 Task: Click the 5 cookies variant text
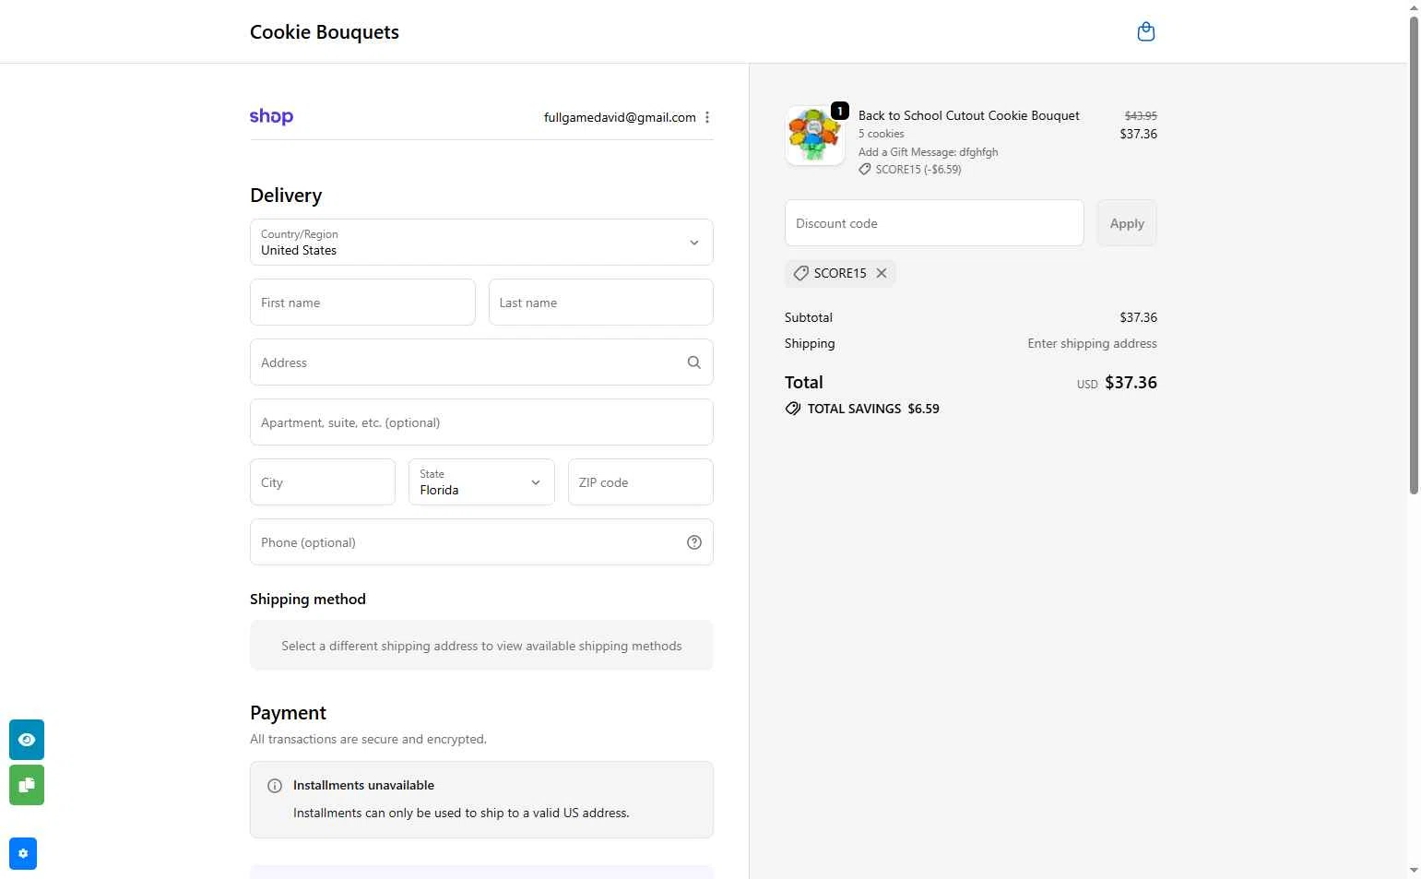point(882,134)
